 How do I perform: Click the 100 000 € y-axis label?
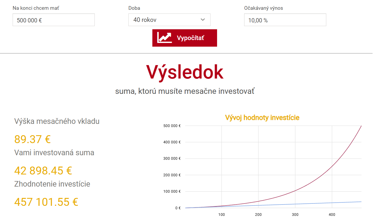pyautogui.click(x=172, y=191)
